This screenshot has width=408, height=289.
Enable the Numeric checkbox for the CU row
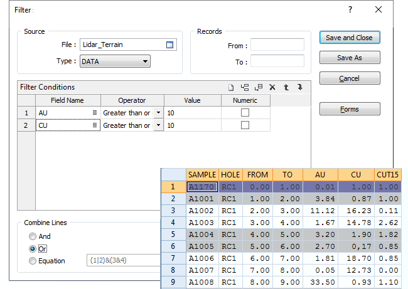click(245, 125)
